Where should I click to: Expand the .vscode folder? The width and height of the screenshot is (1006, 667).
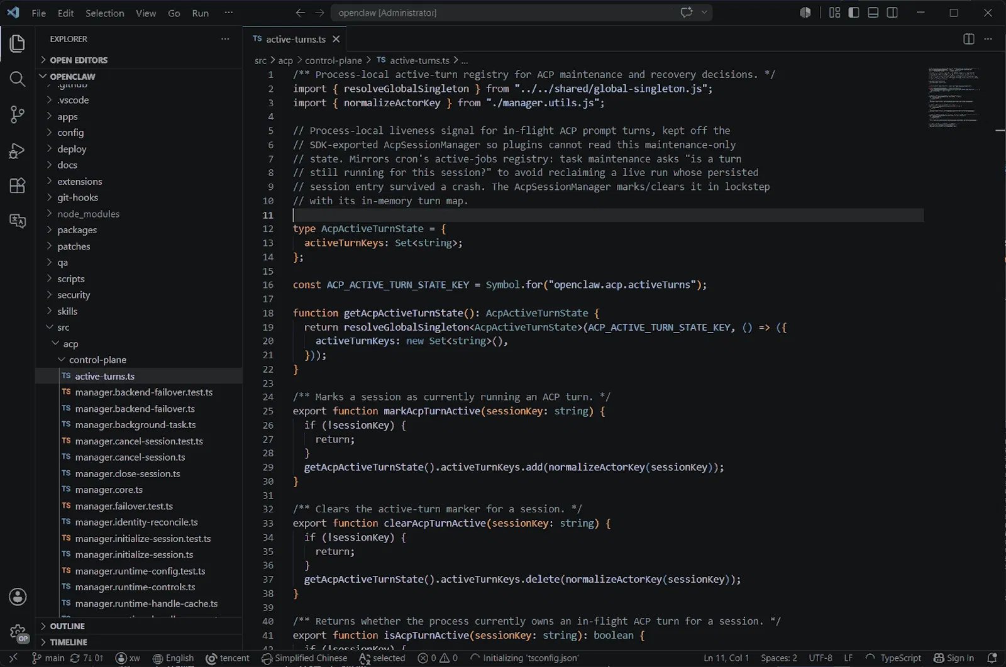[139, 100]
